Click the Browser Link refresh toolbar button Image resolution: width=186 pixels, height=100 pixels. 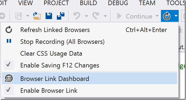click(x=167, y=16)
